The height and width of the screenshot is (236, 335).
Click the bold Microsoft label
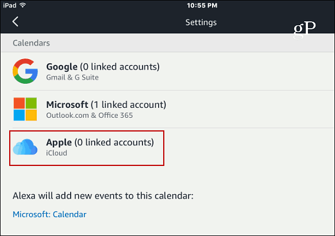pos(67,105)
